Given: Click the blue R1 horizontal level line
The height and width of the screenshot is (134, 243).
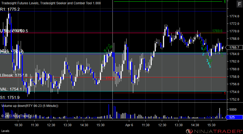Looking at the screenshot, I should point(113,11).
